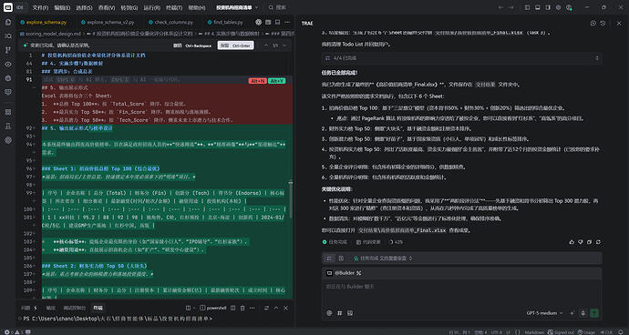Click the account avatar icon in the title bar
Image resolution: width=629 pixels, height=335 pixels.
pos(569,7)
